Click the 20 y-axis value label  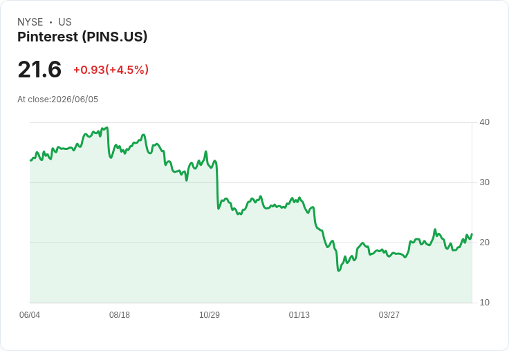coord(484,243)
